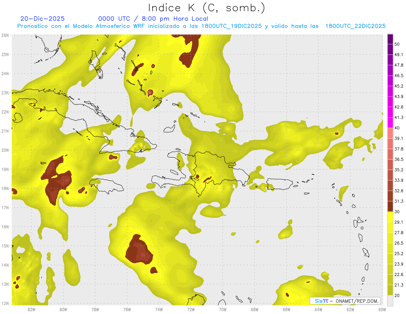The width and height of the screenshot is (406, 314).
Task: Click the colorbar value "49.1"
Action: click(x=399, y=55)
